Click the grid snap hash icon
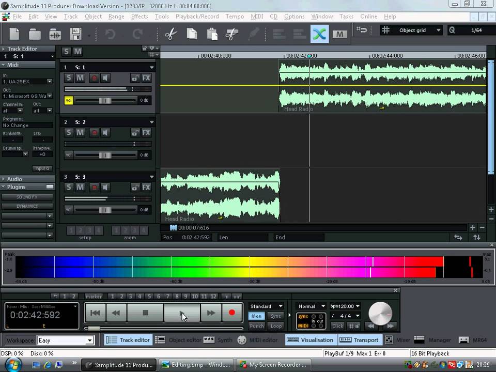This screenshot has height=372, width=496. click(385, 30)
